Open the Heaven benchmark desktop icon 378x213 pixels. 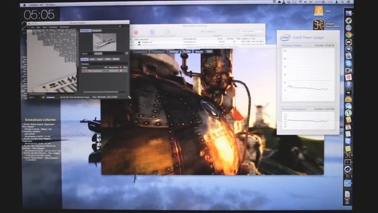tap(318, 25)
